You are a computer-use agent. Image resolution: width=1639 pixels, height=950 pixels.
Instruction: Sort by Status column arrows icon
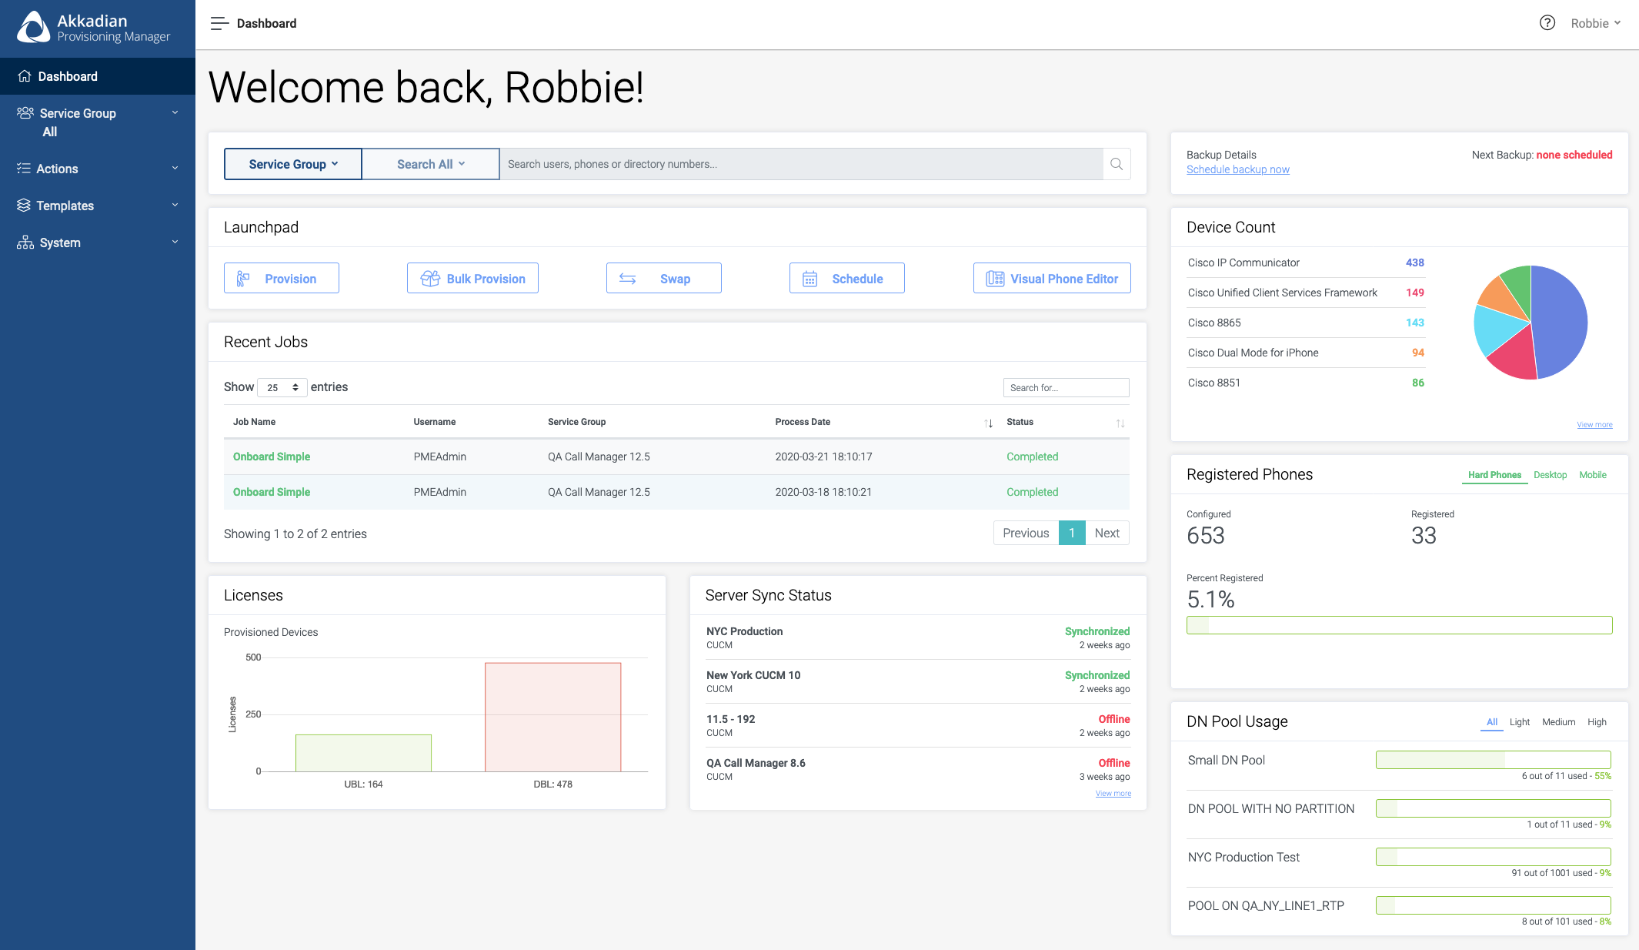tap(1120, 423)
